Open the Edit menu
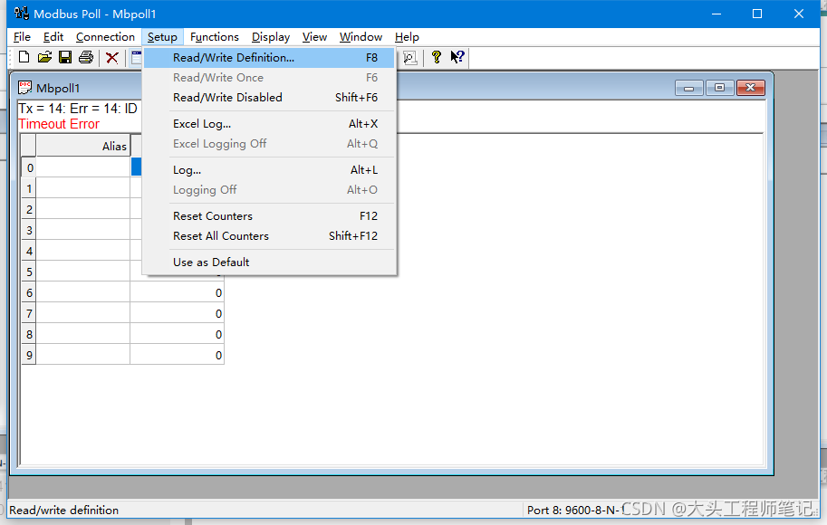The width and height of the screenshot is (827, 525). click(53, 37)
